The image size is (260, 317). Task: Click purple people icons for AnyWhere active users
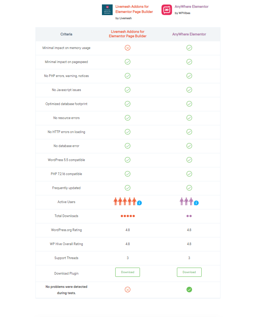[187, 202]
